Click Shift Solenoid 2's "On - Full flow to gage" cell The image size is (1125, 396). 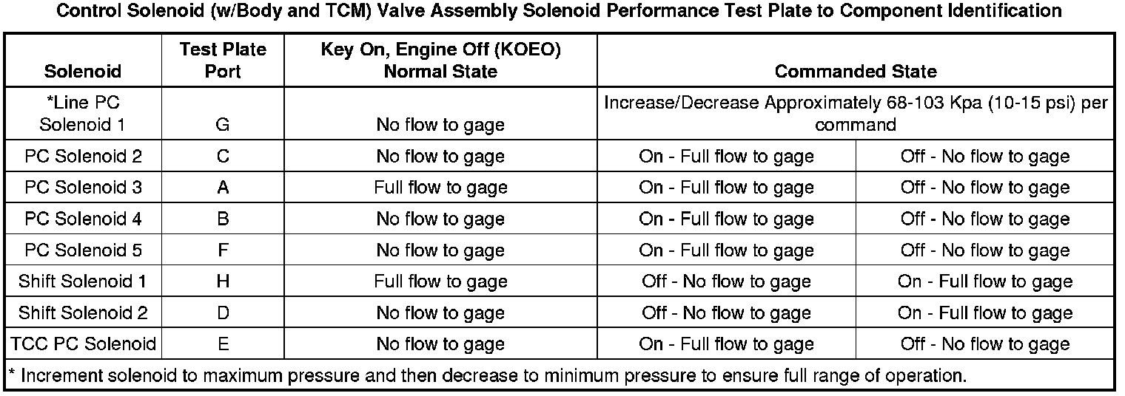pyautogui.click(x=985, y=313)
